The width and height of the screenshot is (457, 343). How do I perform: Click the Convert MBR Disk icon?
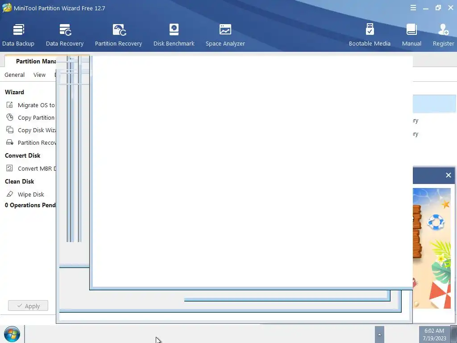10,168
